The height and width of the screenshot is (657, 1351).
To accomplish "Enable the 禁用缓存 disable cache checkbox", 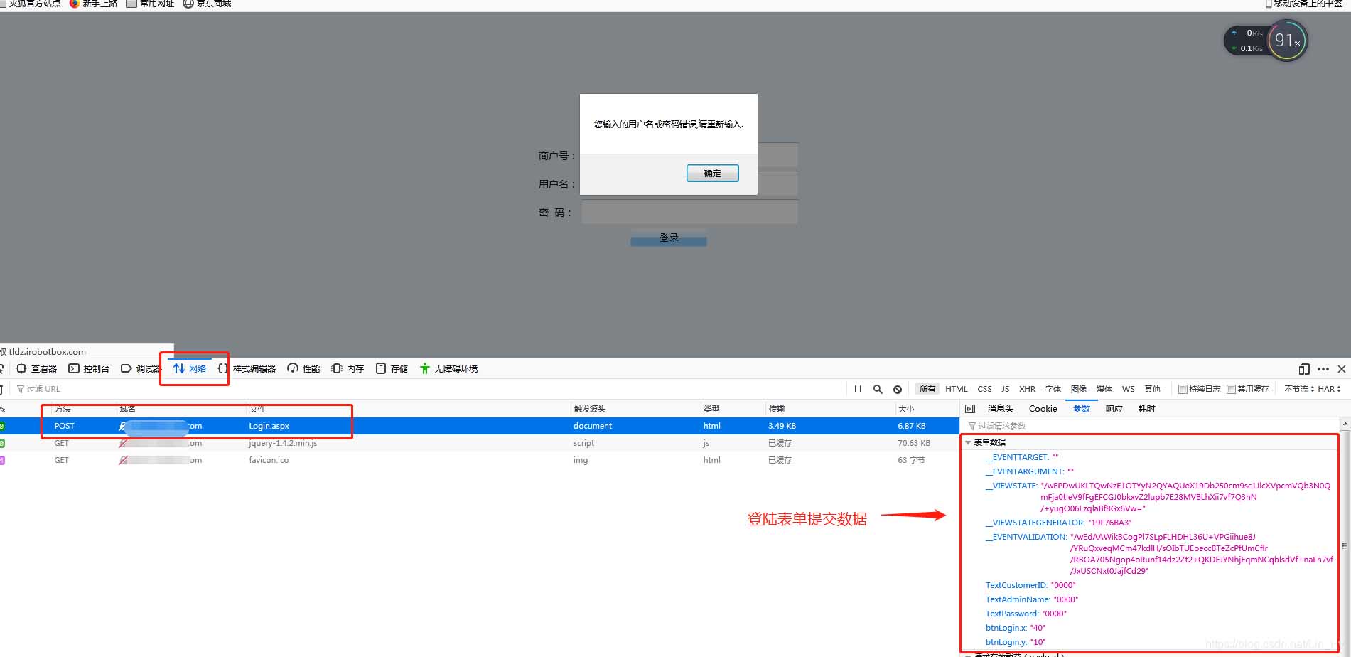I will (x=1231, y=389).
